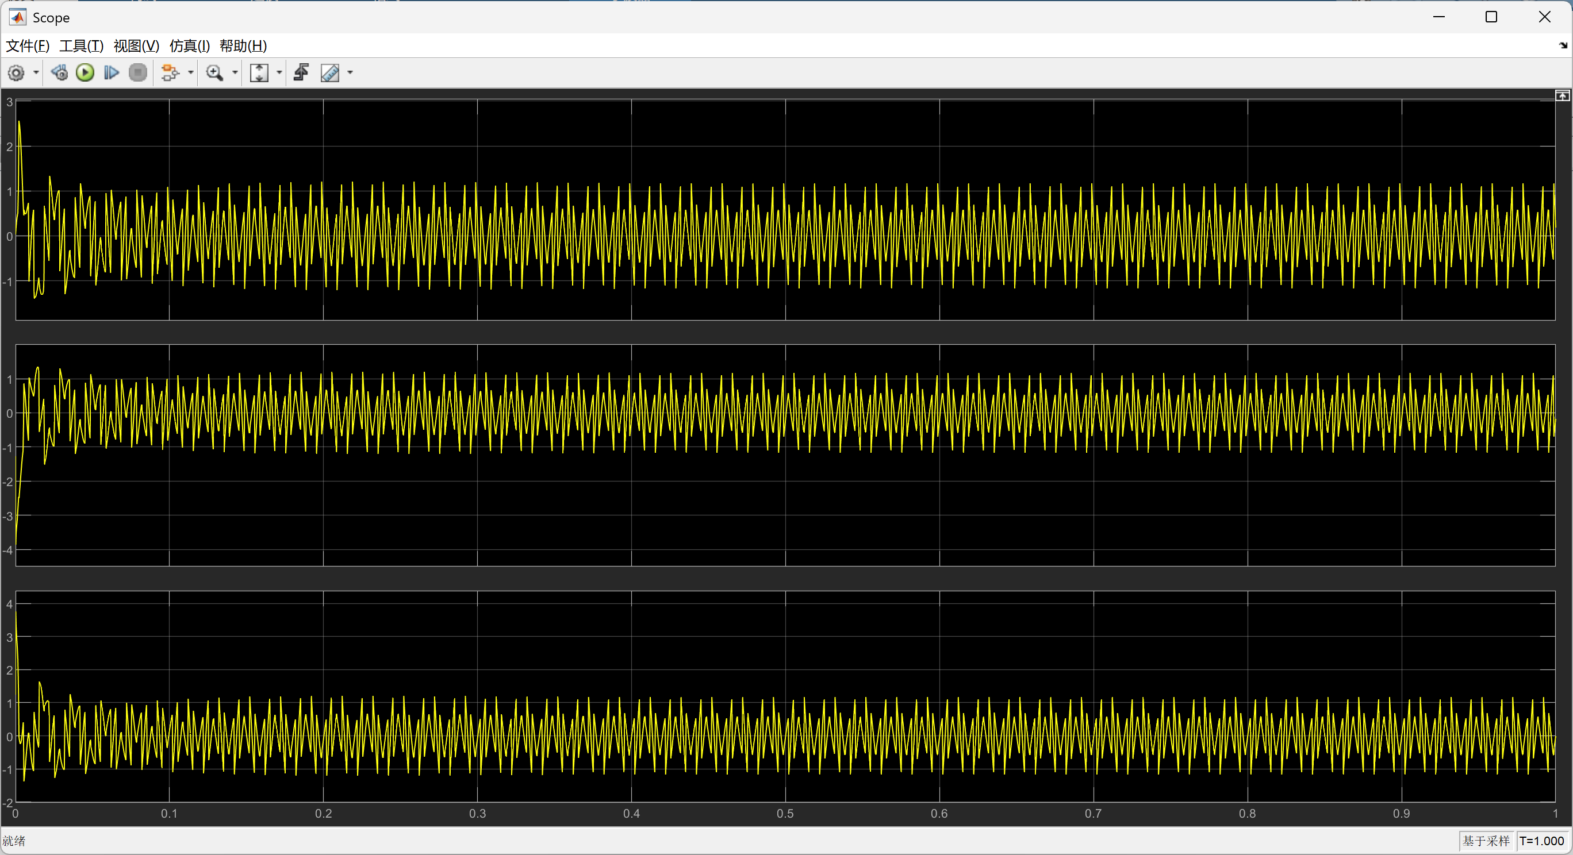
Task: Click the step forward icon
Action: 111,73
